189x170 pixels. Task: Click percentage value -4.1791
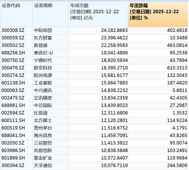point(179,128)
